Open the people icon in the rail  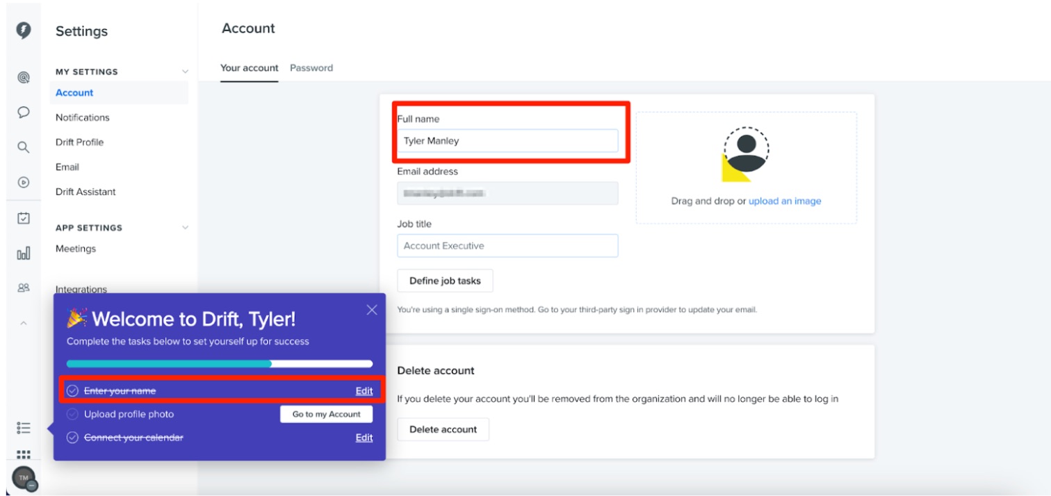(24, 288)
